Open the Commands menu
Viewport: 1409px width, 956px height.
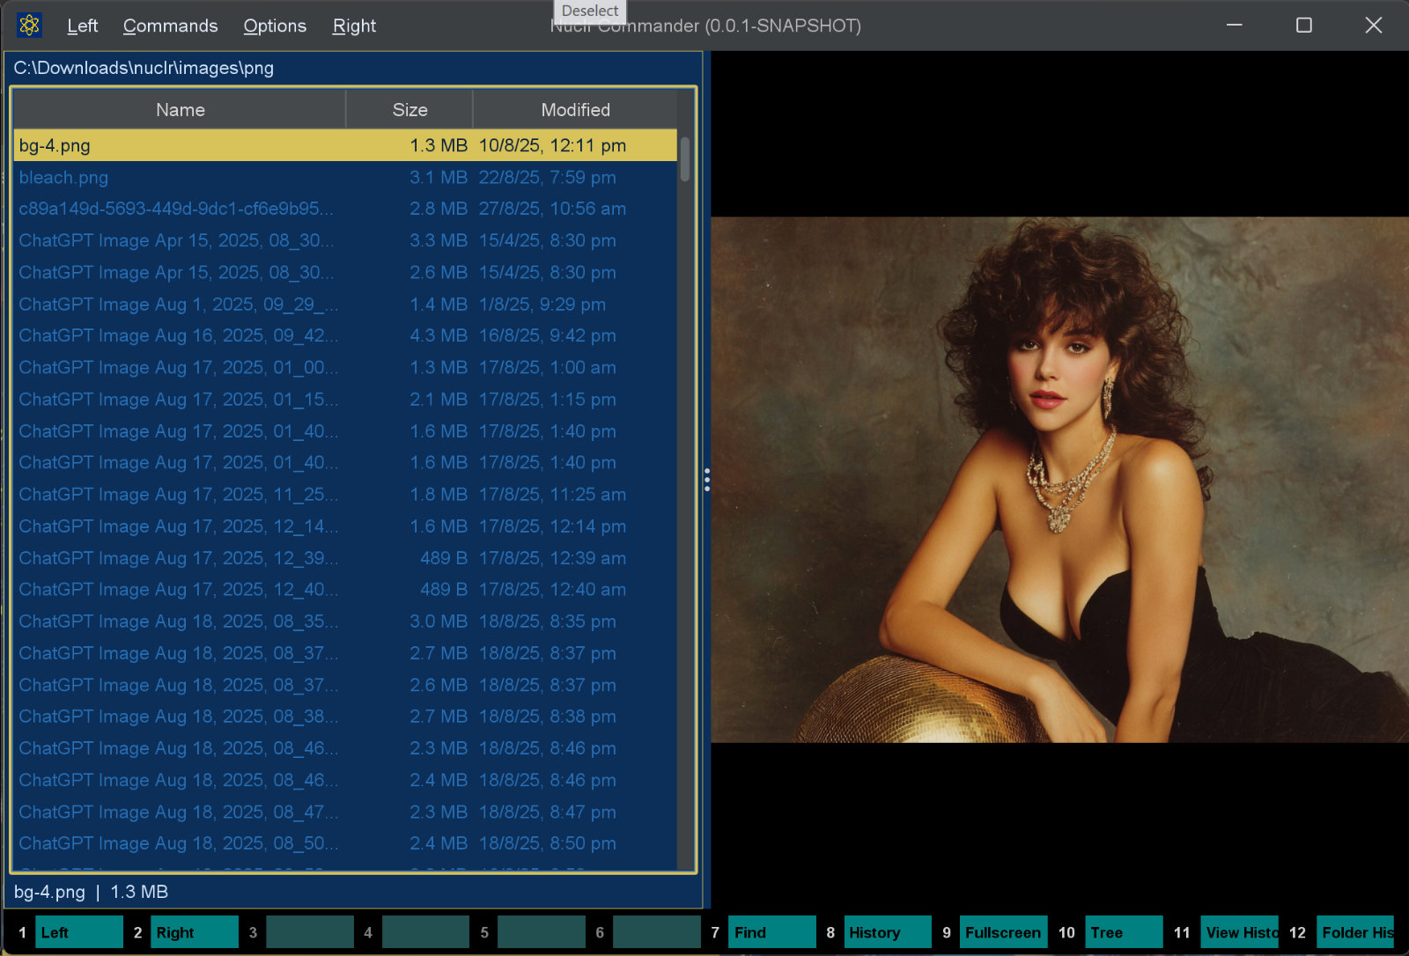click(170, 26)
